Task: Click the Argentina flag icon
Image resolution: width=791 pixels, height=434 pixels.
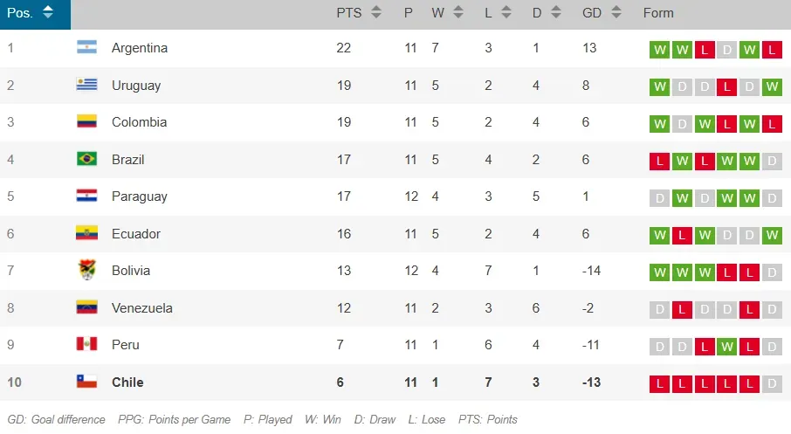Action: click(x=86, y=48)
